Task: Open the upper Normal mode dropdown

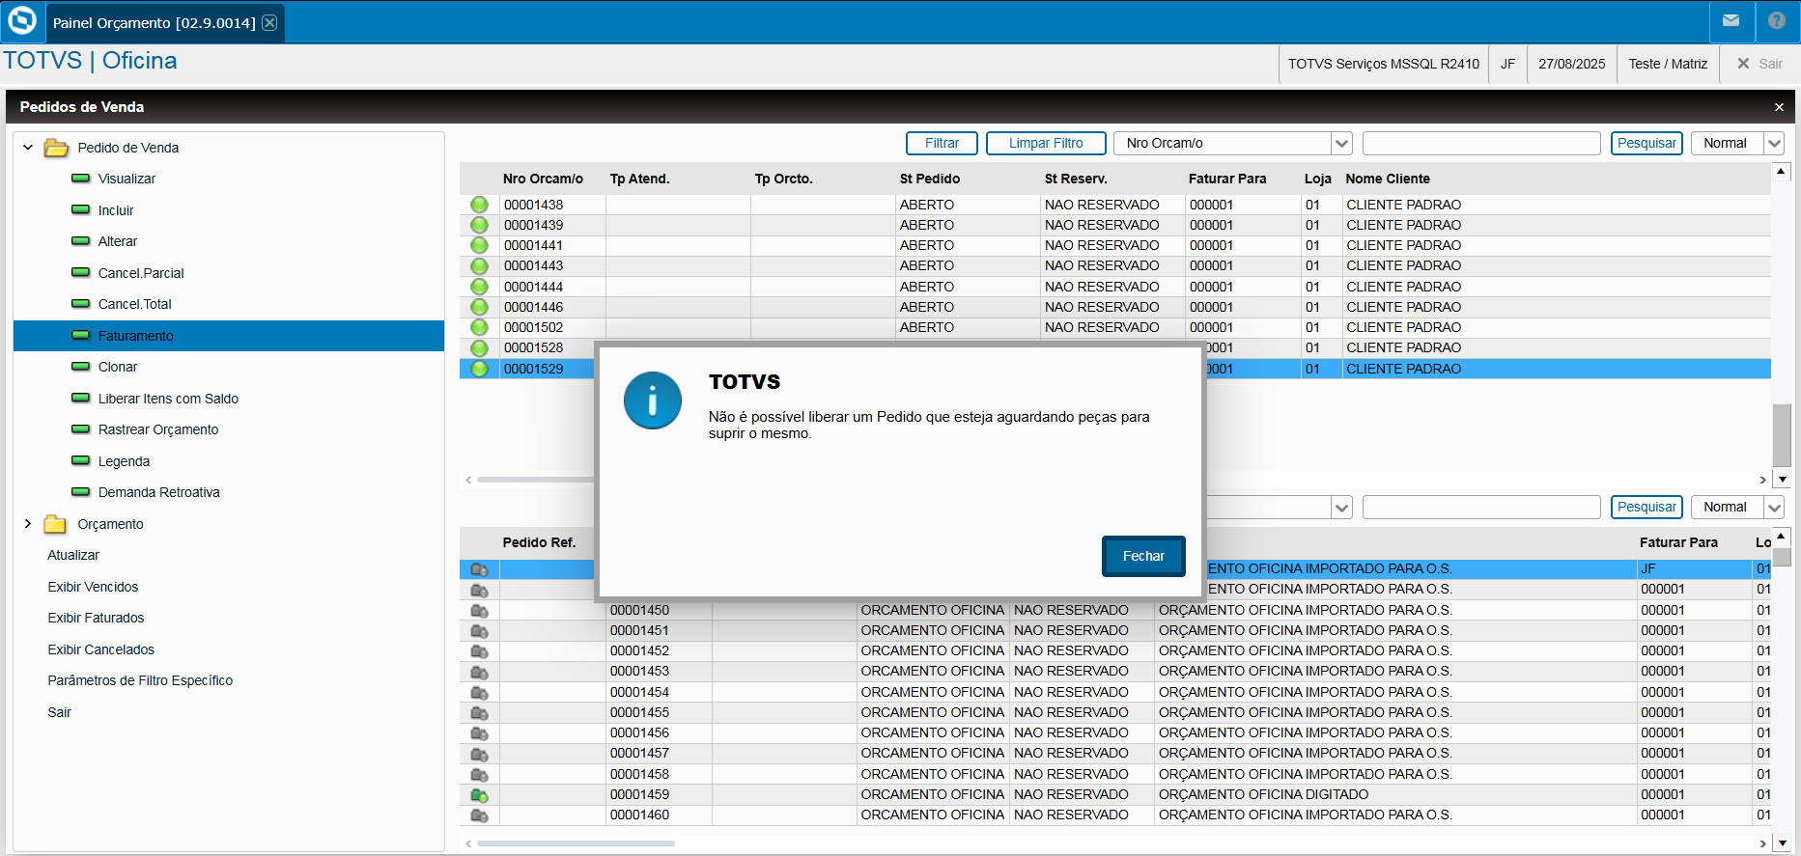Action: pyautogui.click(x=1774, y=144)
